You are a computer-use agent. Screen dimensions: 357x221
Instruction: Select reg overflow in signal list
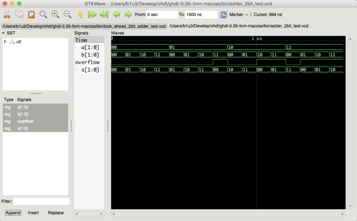click(x=35, y=121)
